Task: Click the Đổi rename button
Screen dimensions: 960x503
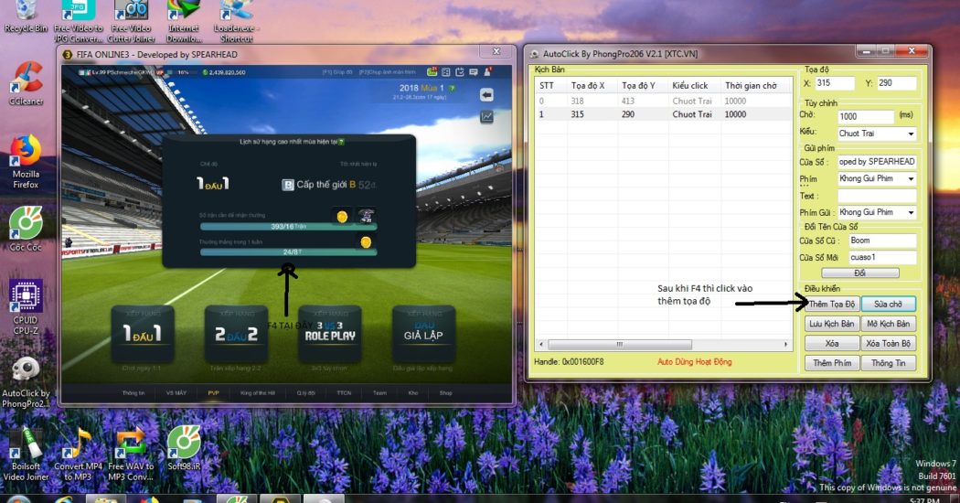Action: 859,273
